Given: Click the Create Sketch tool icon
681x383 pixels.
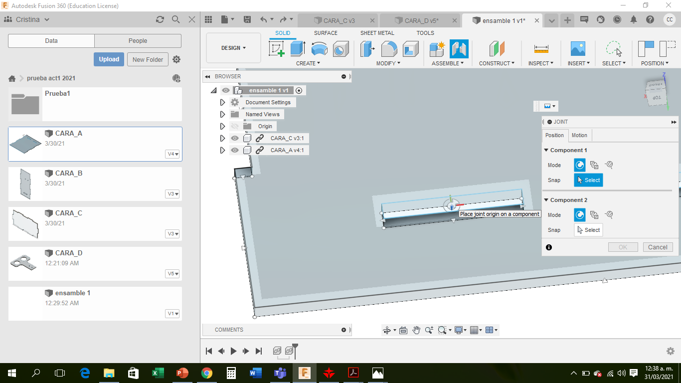Looking at the screenshot, I should point(277,49).
